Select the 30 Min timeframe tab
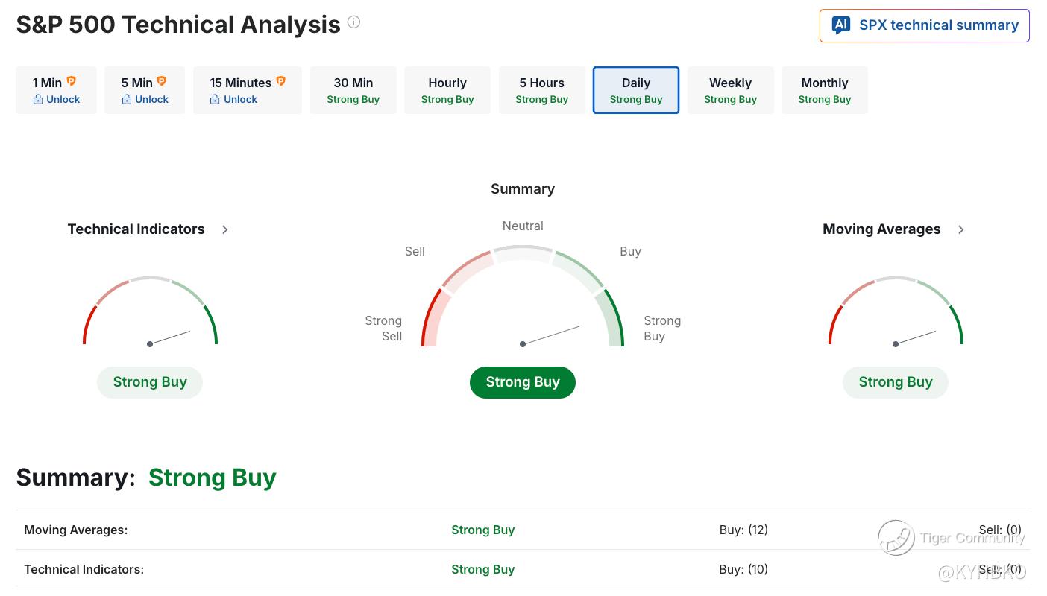Screen dimensions: 1047x596 coord(353,90)
